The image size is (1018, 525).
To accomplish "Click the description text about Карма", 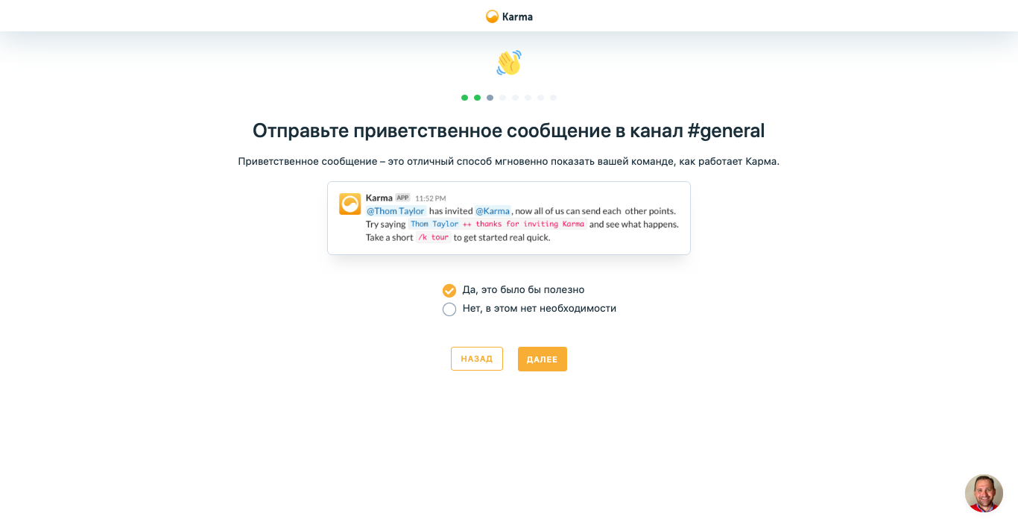I will pos(509,161).
